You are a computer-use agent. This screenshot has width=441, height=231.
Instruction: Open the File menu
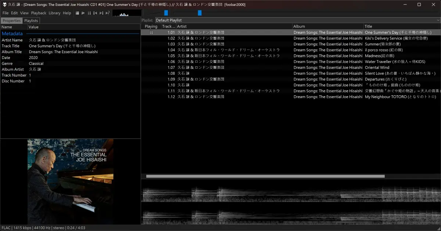[6, 13]
